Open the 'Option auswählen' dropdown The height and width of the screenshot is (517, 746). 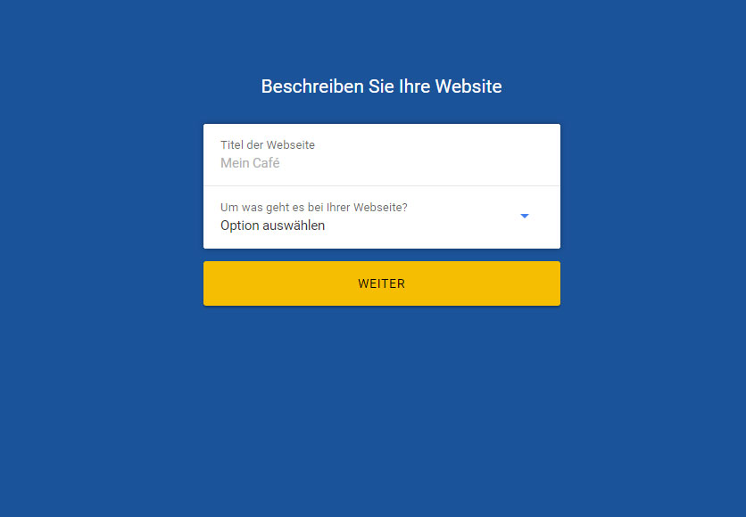[382, 217]
